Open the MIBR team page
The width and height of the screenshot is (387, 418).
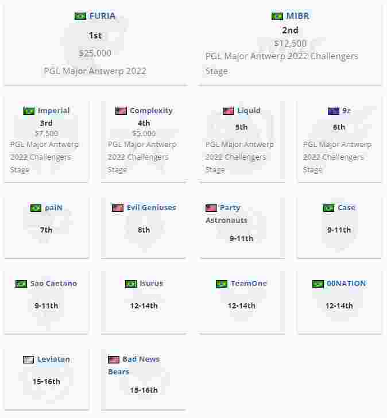(x=297, y=16)
